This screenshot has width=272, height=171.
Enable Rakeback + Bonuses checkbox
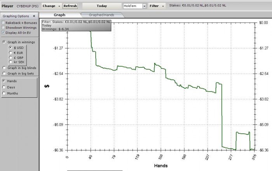click(x=3, y=22)
